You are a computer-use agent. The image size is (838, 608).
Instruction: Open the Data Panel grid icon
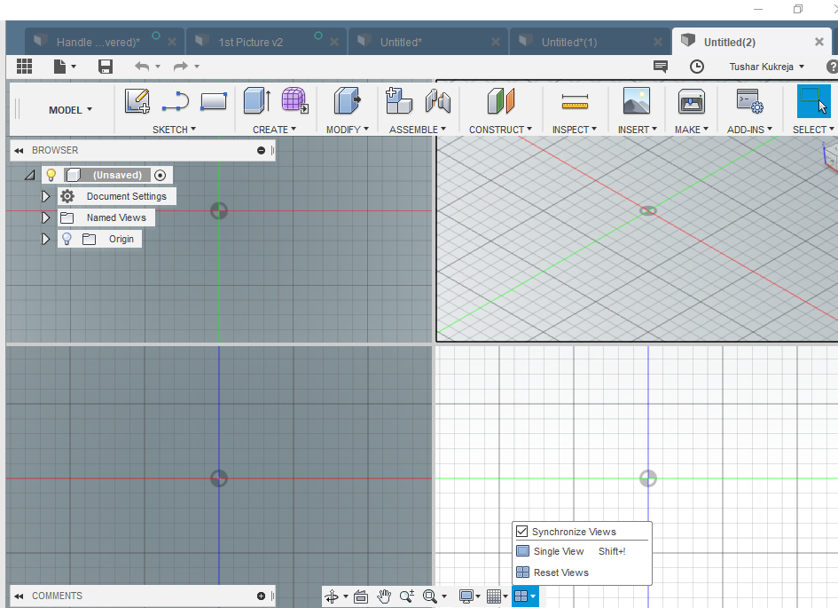(24, 67)
